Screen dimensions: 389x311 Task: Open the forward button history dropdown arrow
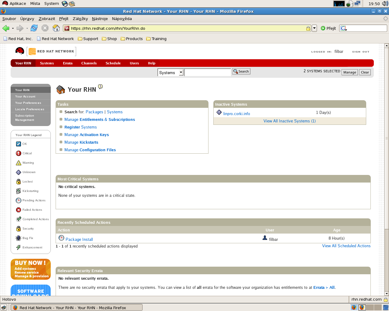coord(27,28)
